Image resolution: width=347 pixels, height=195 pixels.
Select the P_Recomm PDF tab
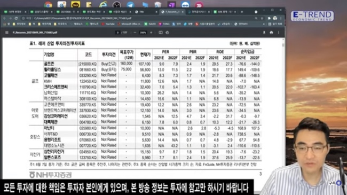click(x=172, y=12)
